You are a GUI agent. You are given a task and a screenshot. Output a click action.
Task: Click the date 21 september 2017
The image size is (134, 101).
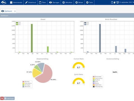[x=126, y=2]
